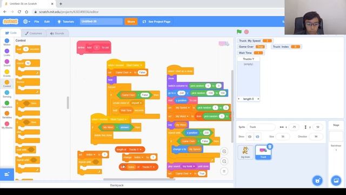Switch to the Sounds tab
Viewport: 346px width, 195px height.
(x=57, y=34)
